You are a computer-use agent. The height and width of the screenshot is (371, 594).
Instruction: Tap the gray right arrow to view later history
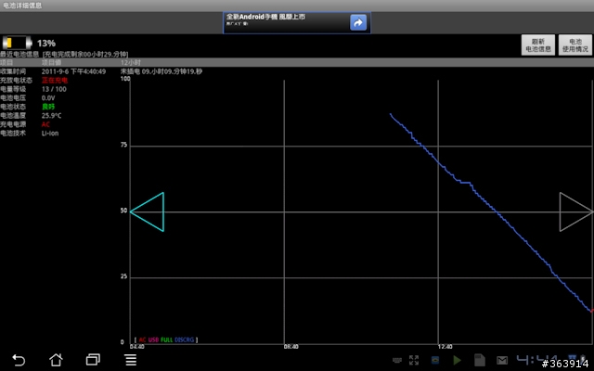[575, 211]
